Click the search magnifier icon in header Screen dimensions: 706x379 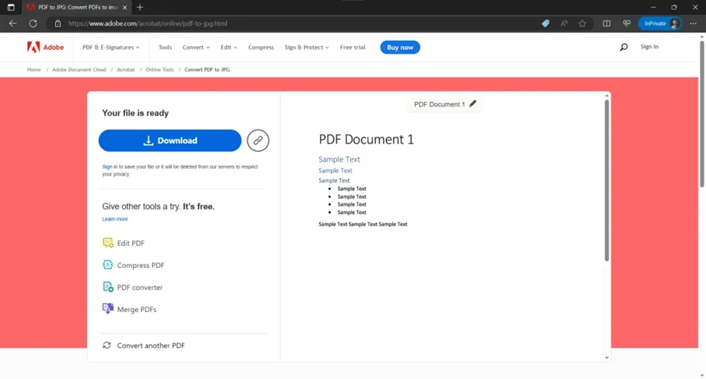(623, 47)
